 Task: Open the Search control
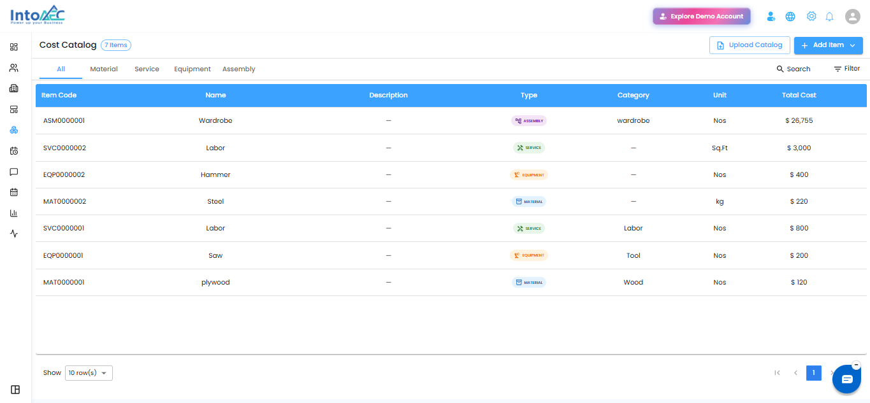point(794,69)
